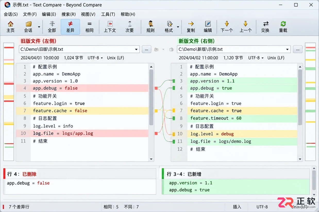Click left pane Unix (LF) line ending
319x212 pixels.
(x=115, y=58)
